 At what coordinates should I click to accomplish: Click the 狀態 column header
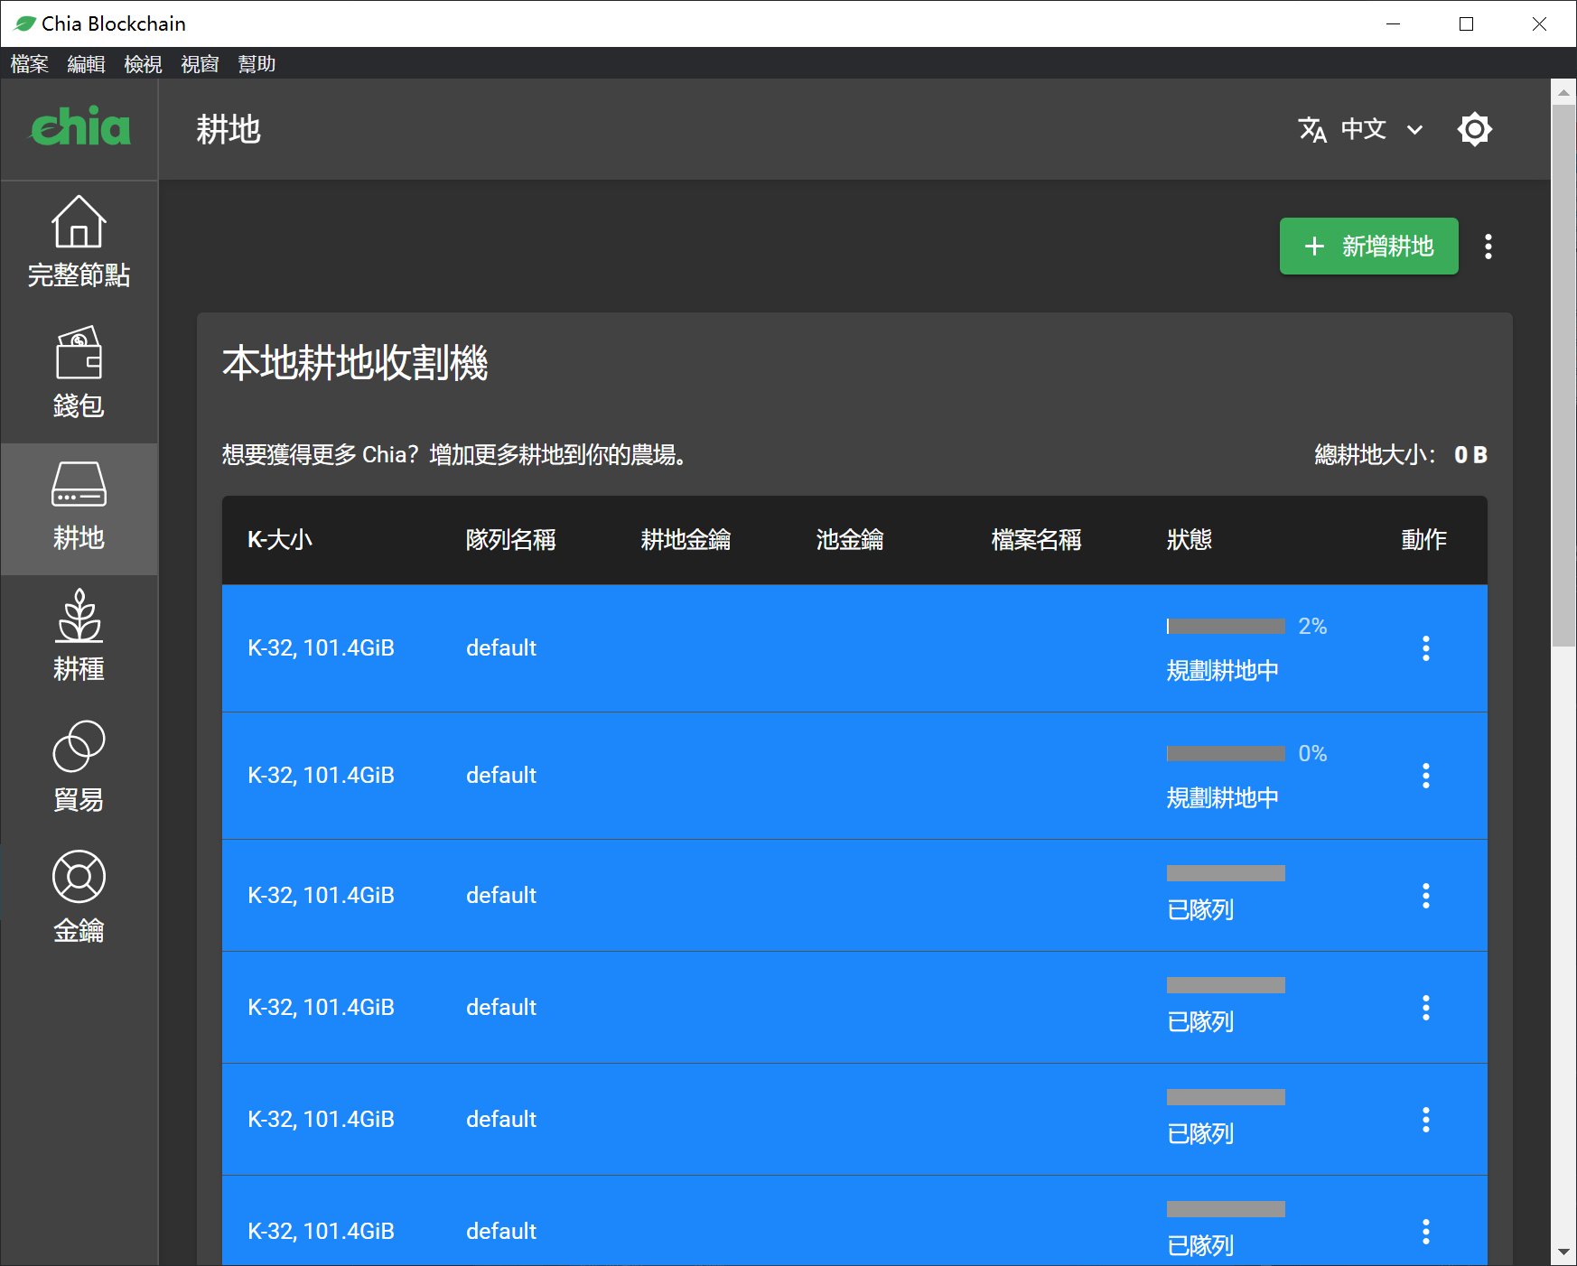click(1190, 540)
